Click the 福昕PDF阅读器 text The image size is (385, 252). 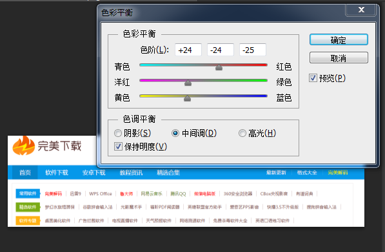164,207
